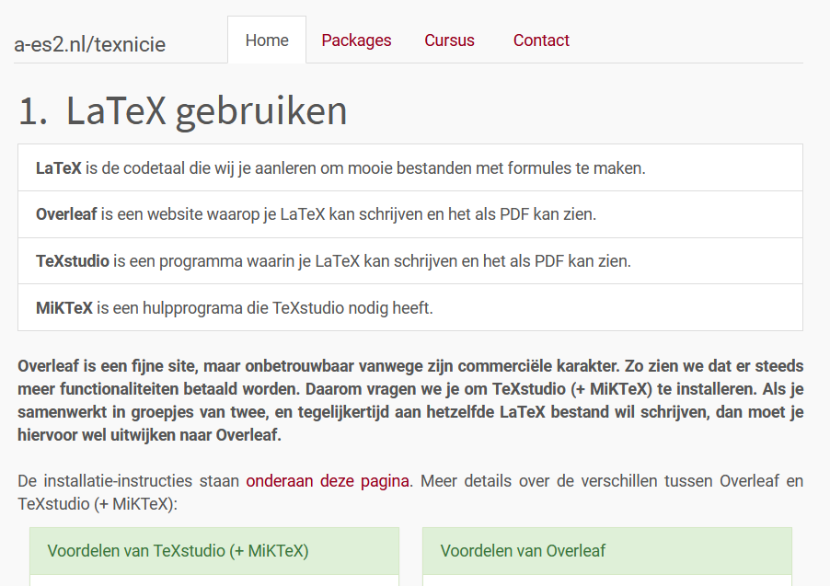Open the Home tab
Viewport: 830px width, 586px height.
pyautogui.click(x=267, y=40)
